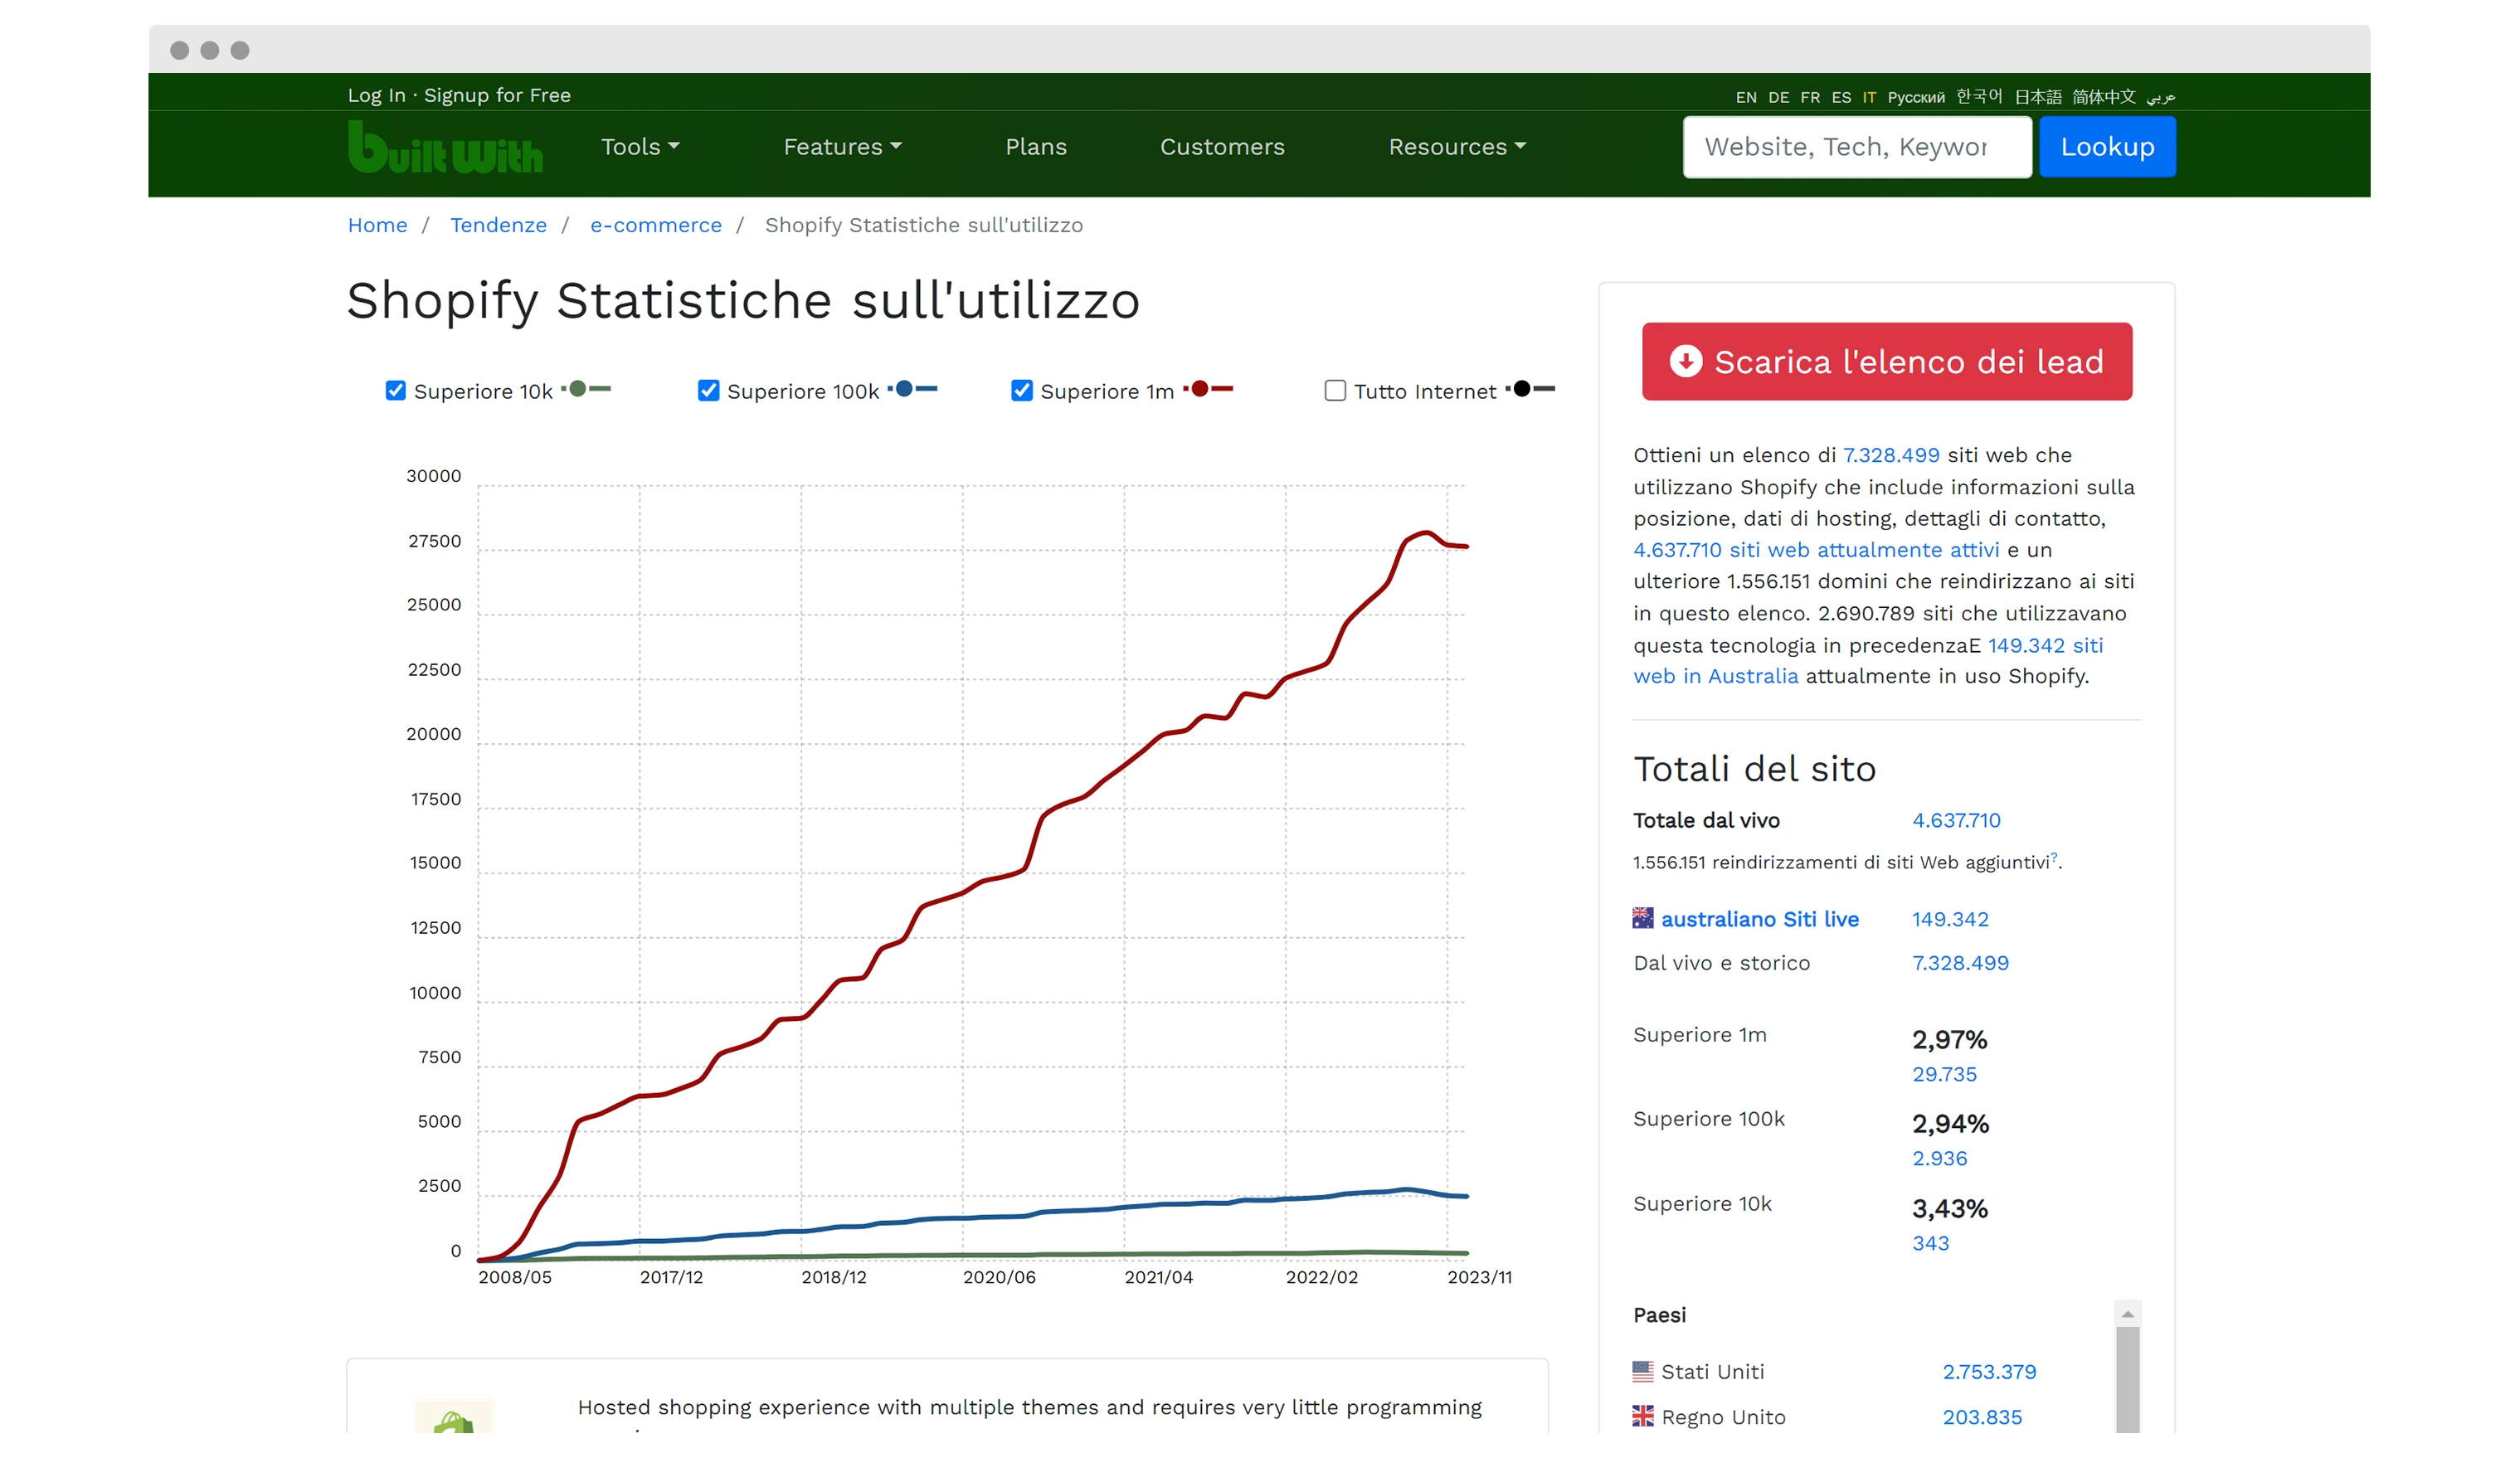The image size is (2520, 1458).
Task: Switch language to ES
Action: click(1841, 97)
